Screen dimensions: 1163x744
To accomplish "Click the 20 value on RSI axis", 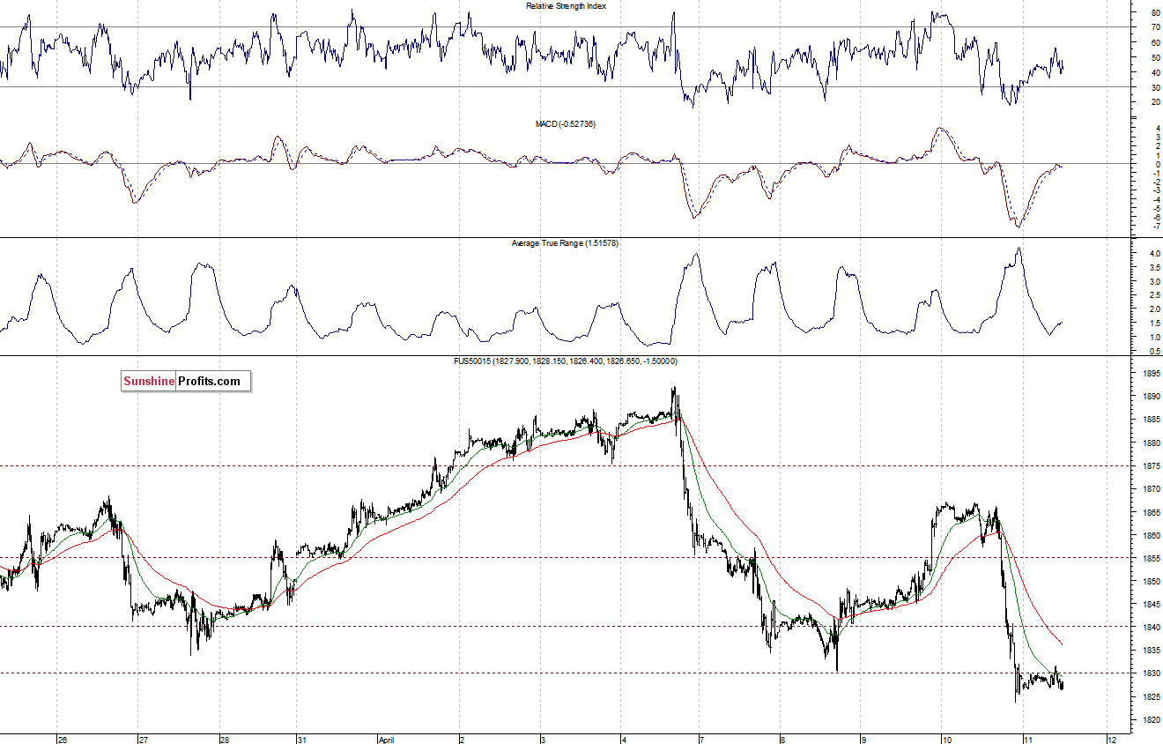I will pos(1154,102).
